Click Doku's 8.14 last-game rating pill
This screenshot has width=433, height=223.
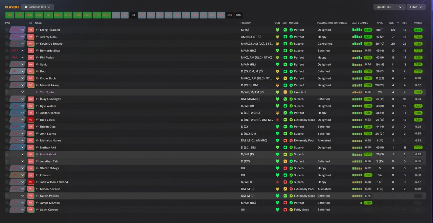pos(368,37)
